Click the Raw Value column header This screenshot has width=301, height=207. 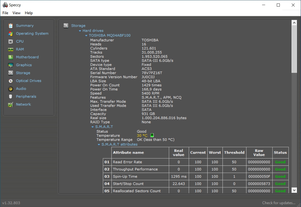pyautogui.click(x=259, y=153)
